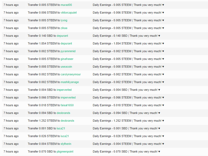Visit the lyxng profile link
This screenshot has width=208, height=156.
pyautogui.click(x=64, y=20)
